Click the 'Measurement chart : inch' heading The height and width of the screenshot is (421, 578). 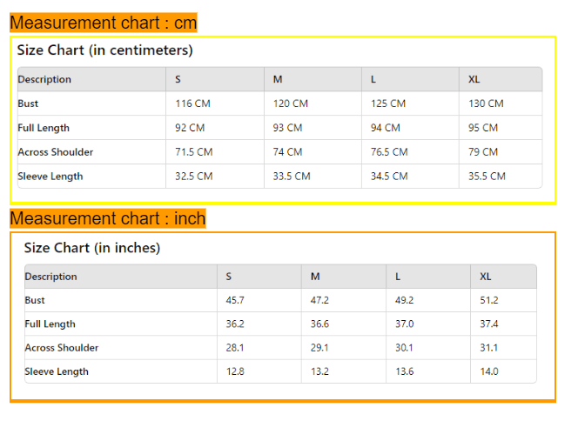pyautogui.click(x=108, y=218)
